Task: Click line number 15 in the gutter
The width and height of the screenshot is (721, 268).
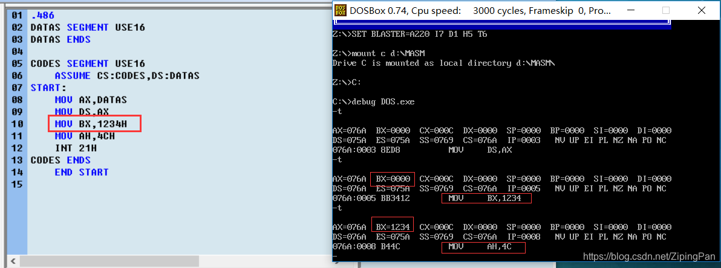Action: tap(17, 184)
